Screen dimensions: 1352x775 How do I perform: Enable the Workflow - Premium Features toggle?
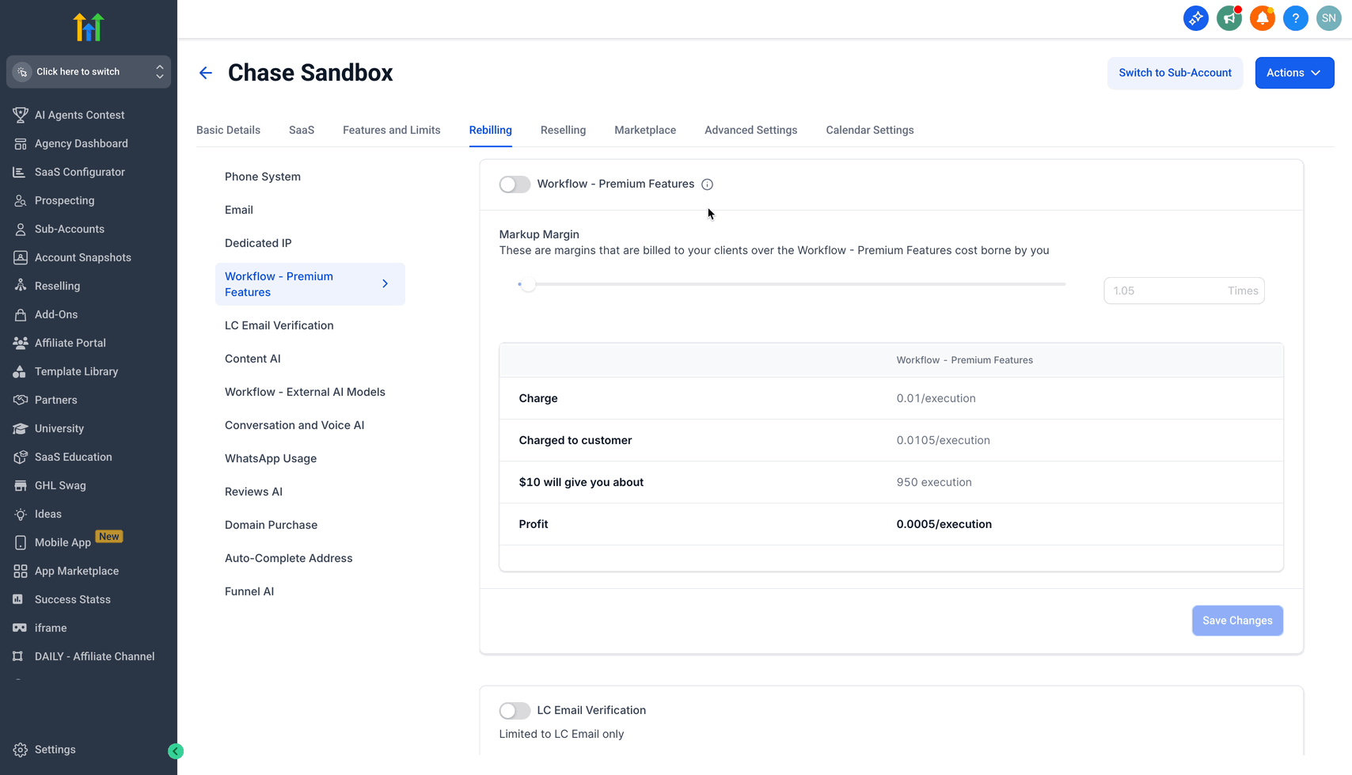515,184
